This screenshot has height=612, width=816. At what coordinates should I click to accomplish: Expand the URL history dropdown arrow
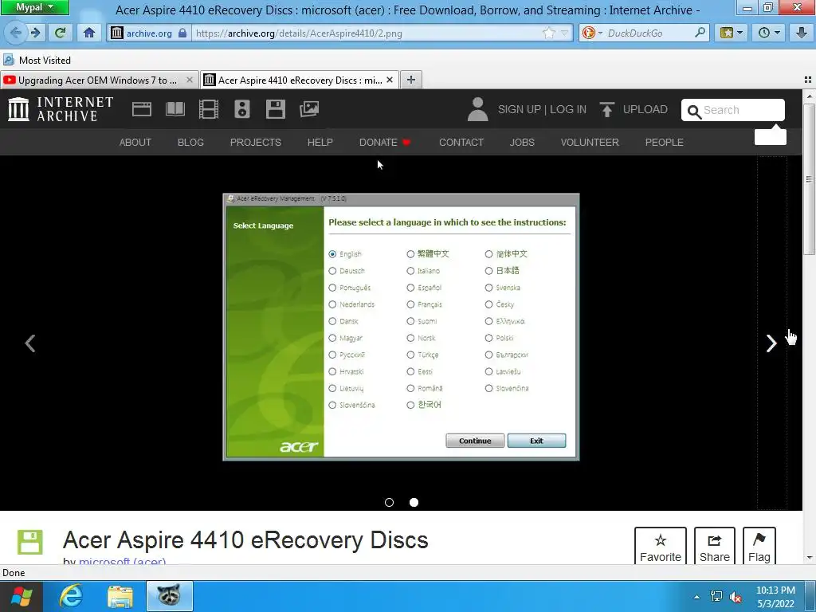[x=564, y=33]
